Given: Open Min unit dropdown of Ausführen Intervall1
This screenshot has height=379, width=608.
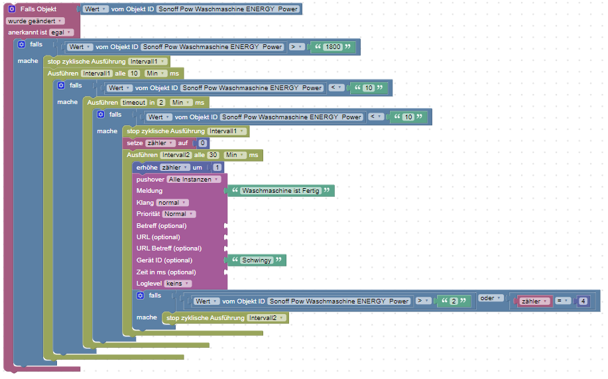Looking at the screenshot, I should (156, 74).
